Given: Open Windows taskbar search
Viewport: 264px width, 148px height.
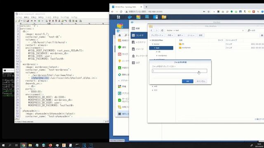Looking at the screenshot, I should (10, 145).
